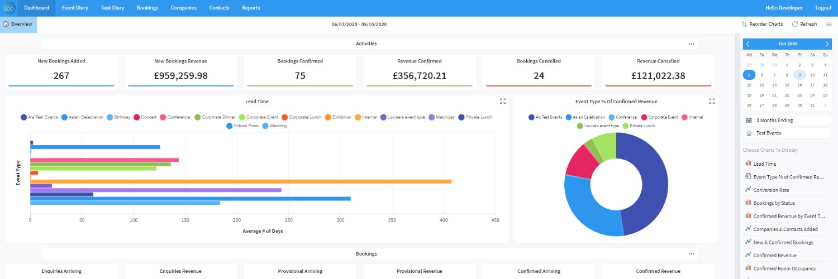Toggle Conversion Rate chart display
Viewport: 838px width, 279px height.
point(787,190)
